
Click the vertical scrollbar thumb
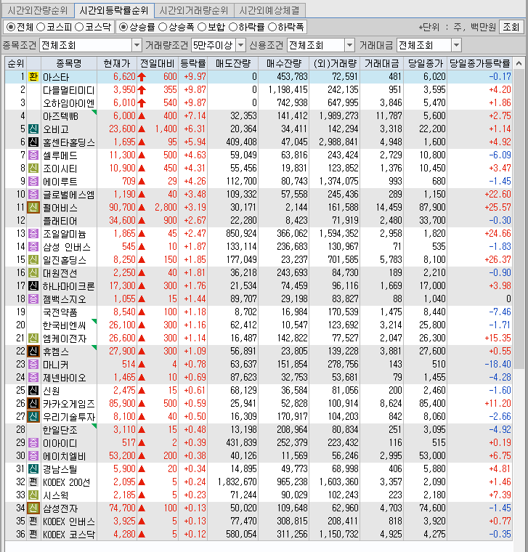[x=519, y=219]
